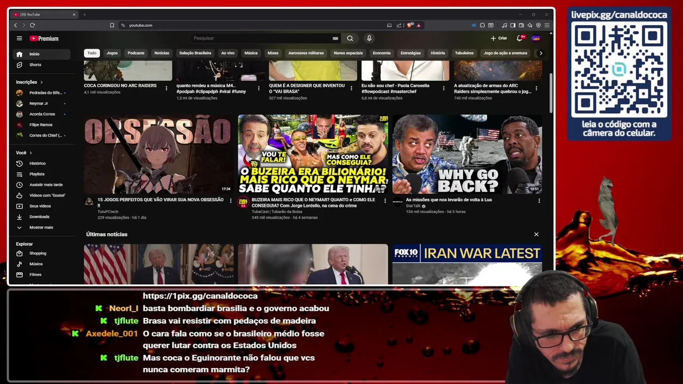The width and height of the screenshot is (683, 384).
Task: Select the Economia filter chip
Action: coord(382,53)
